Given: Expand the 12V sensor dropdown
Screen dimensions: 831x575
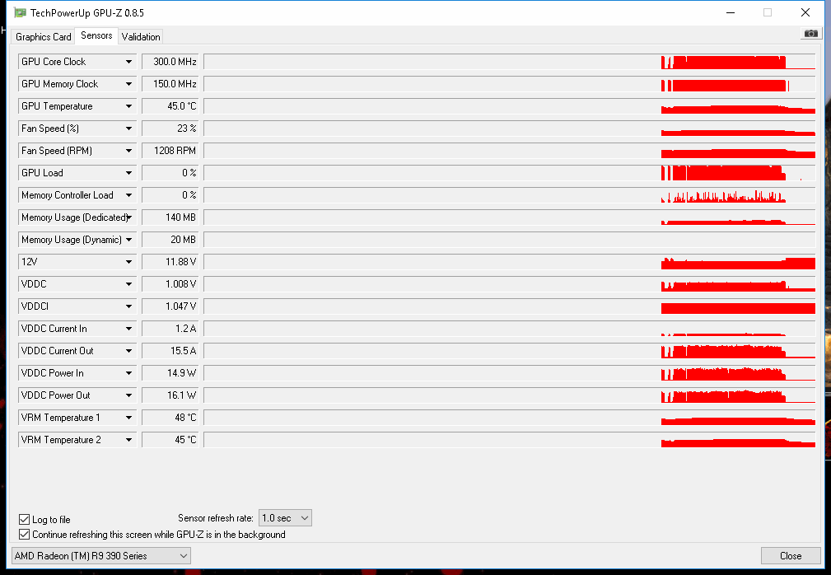Looking at the screenshot, I should pyautogui.click(x=128, y=262).
